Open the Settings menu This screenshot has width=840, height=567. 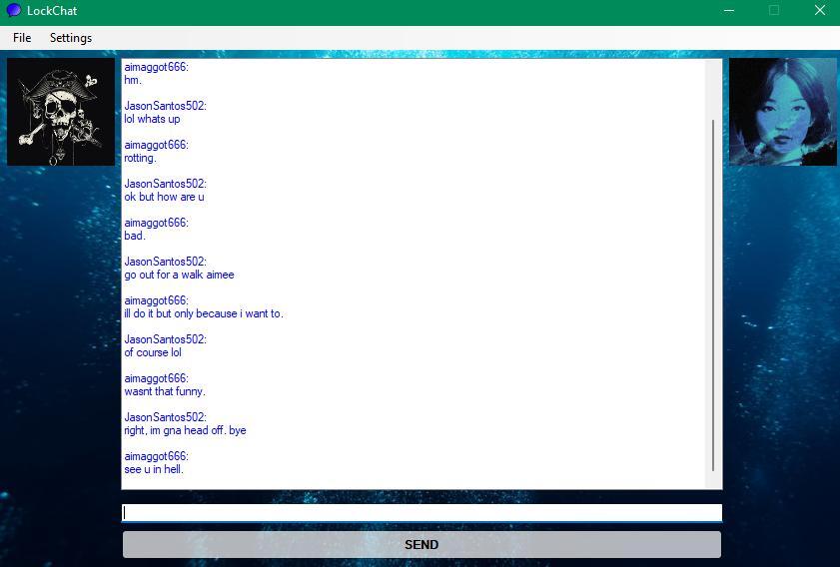[71, 38]
